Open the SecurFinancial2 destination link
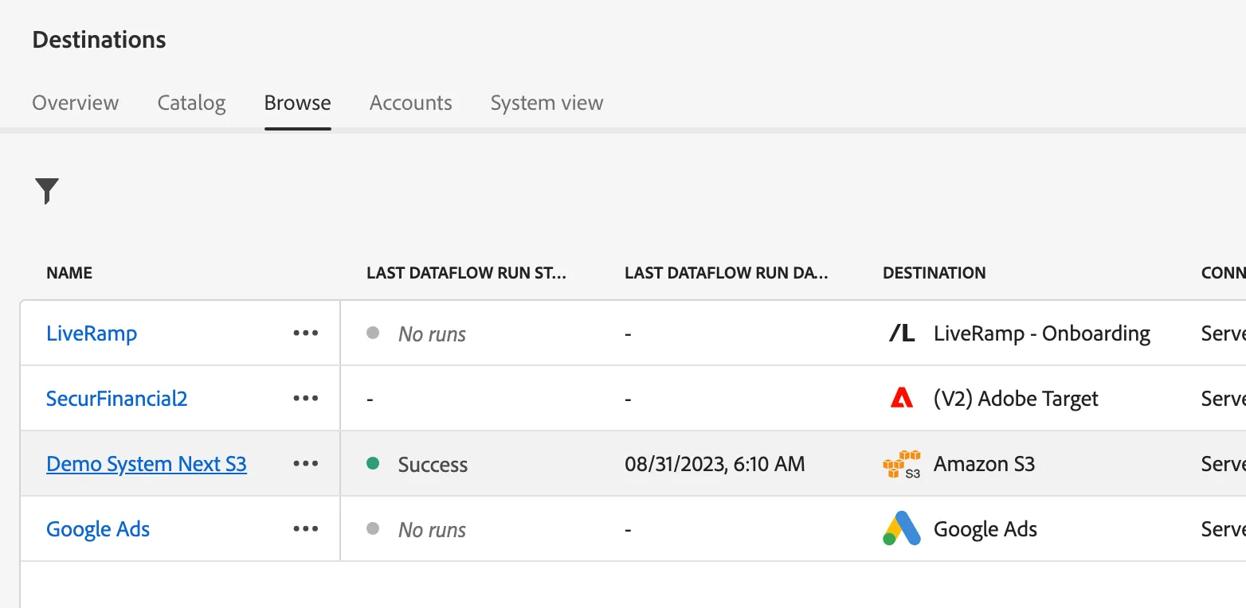 117,399
